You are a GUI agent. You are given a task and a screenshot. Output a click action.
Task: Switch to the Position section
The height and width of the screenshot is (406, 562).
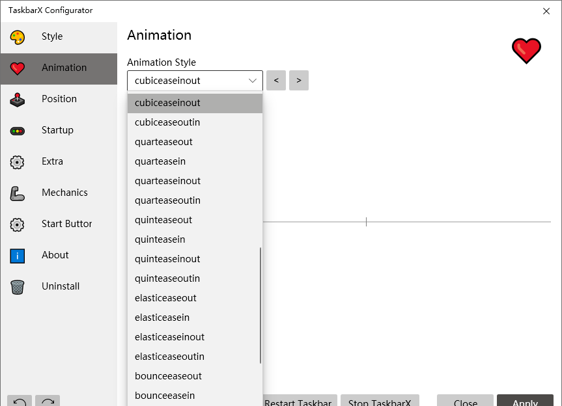(59, 100)
